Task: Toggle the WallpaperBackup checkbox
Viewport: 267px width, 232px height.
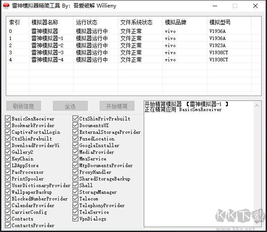Action: click(8, 192)
